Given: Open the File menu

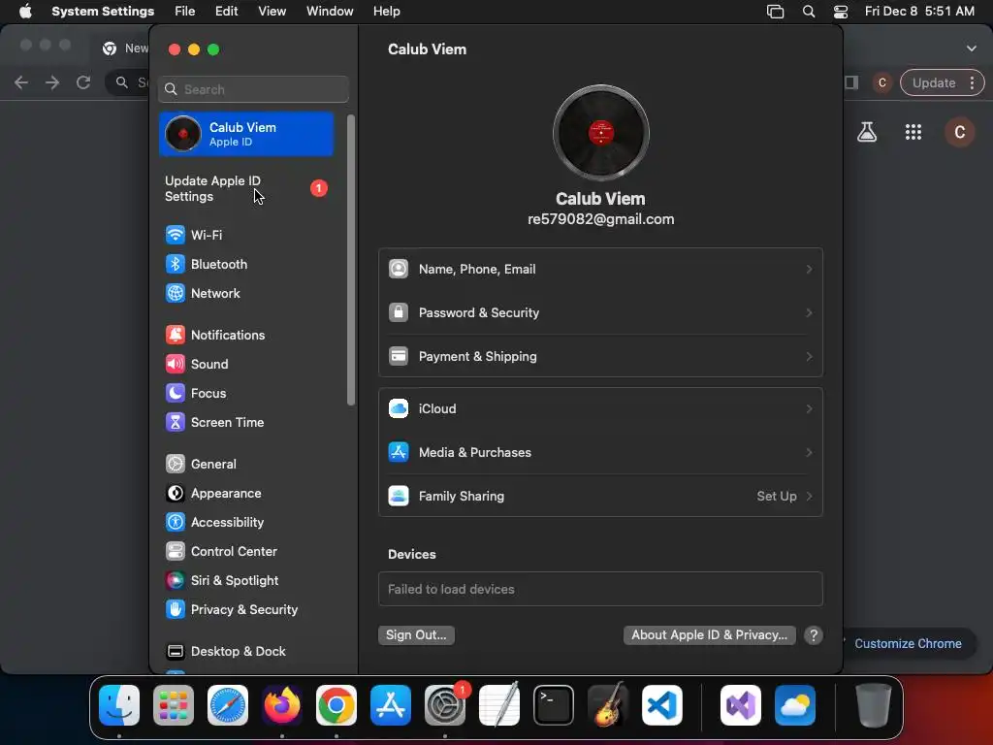Looking at the screenshot, I should click(x=185, y=12).
